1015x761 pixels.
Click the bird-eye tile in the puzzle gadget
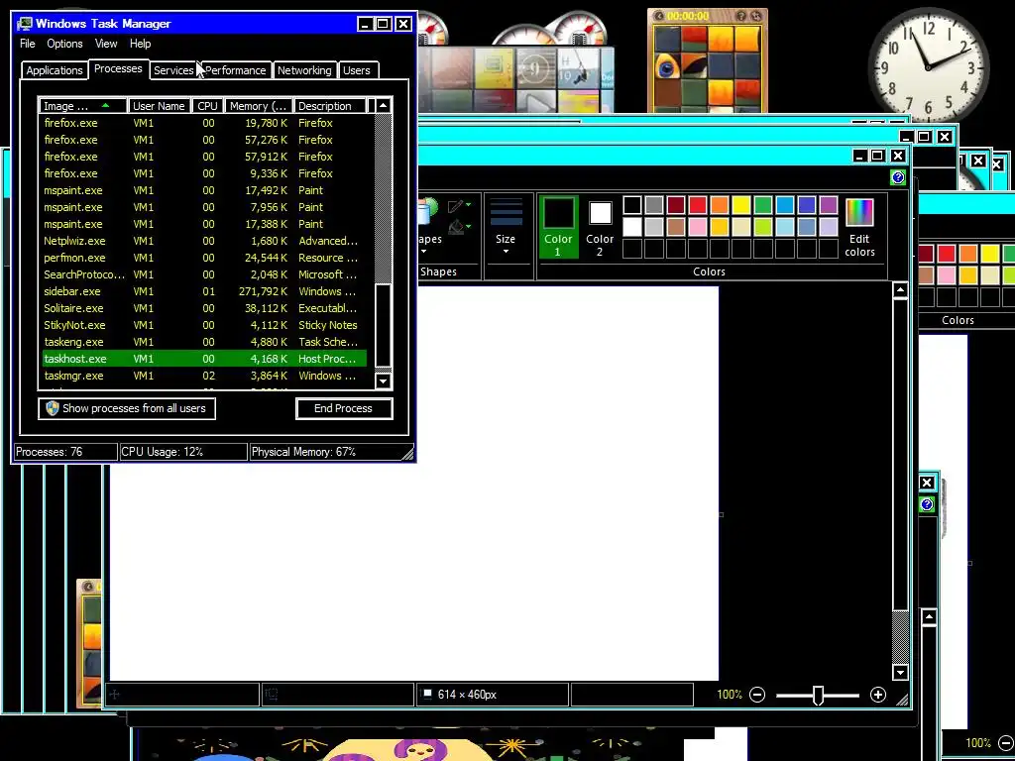pos(666,66)
